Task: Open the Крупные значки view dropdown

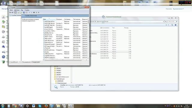Action: [178, 9]
